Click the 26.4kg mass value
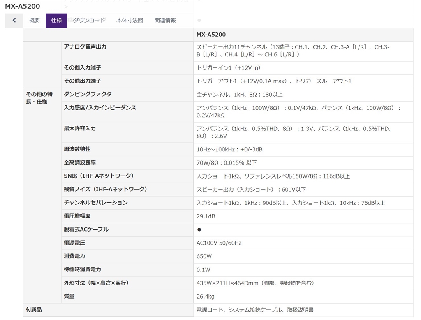The height and width of the screenshot is (320, 421). [206, 297]
